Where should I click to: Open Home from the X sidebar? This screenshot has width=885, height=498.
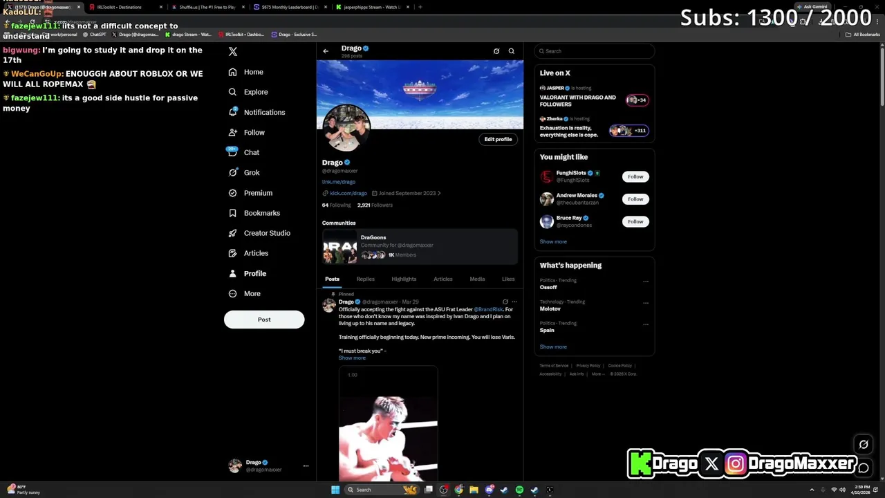click(245, 72)
